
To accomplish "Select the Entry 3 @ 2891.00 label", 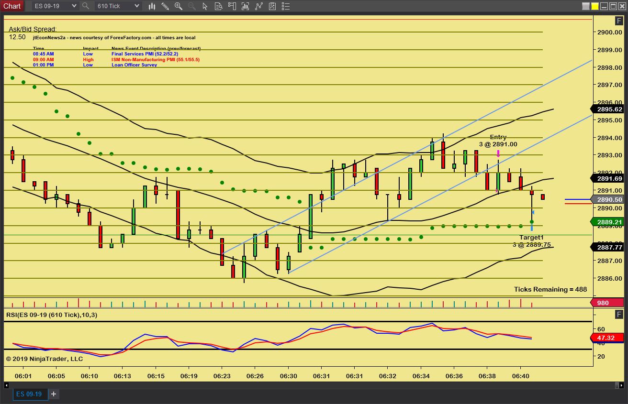I will 498,141.
